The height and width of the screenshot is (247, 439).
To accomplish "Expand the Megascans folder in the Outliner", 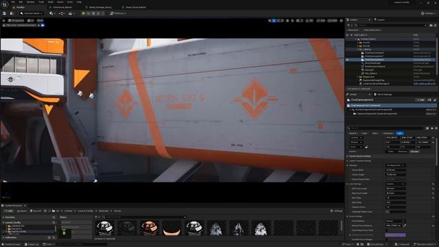I will 358,77.
